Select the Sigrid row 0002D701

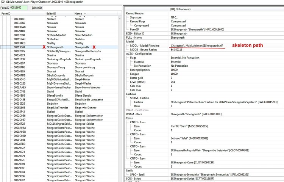point(59,91)
